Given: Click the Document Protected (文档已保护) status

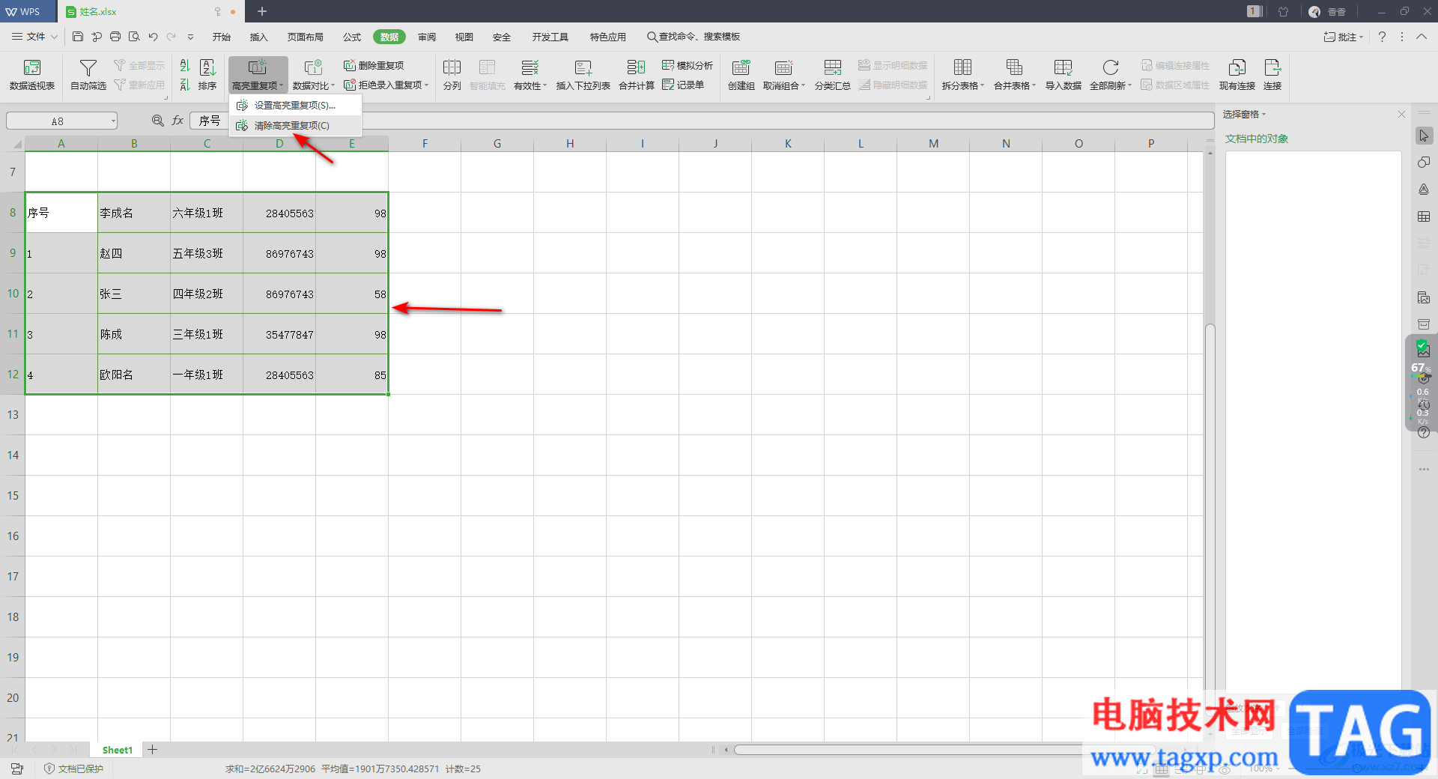Looking at the screenshot, I should point(73,769).
